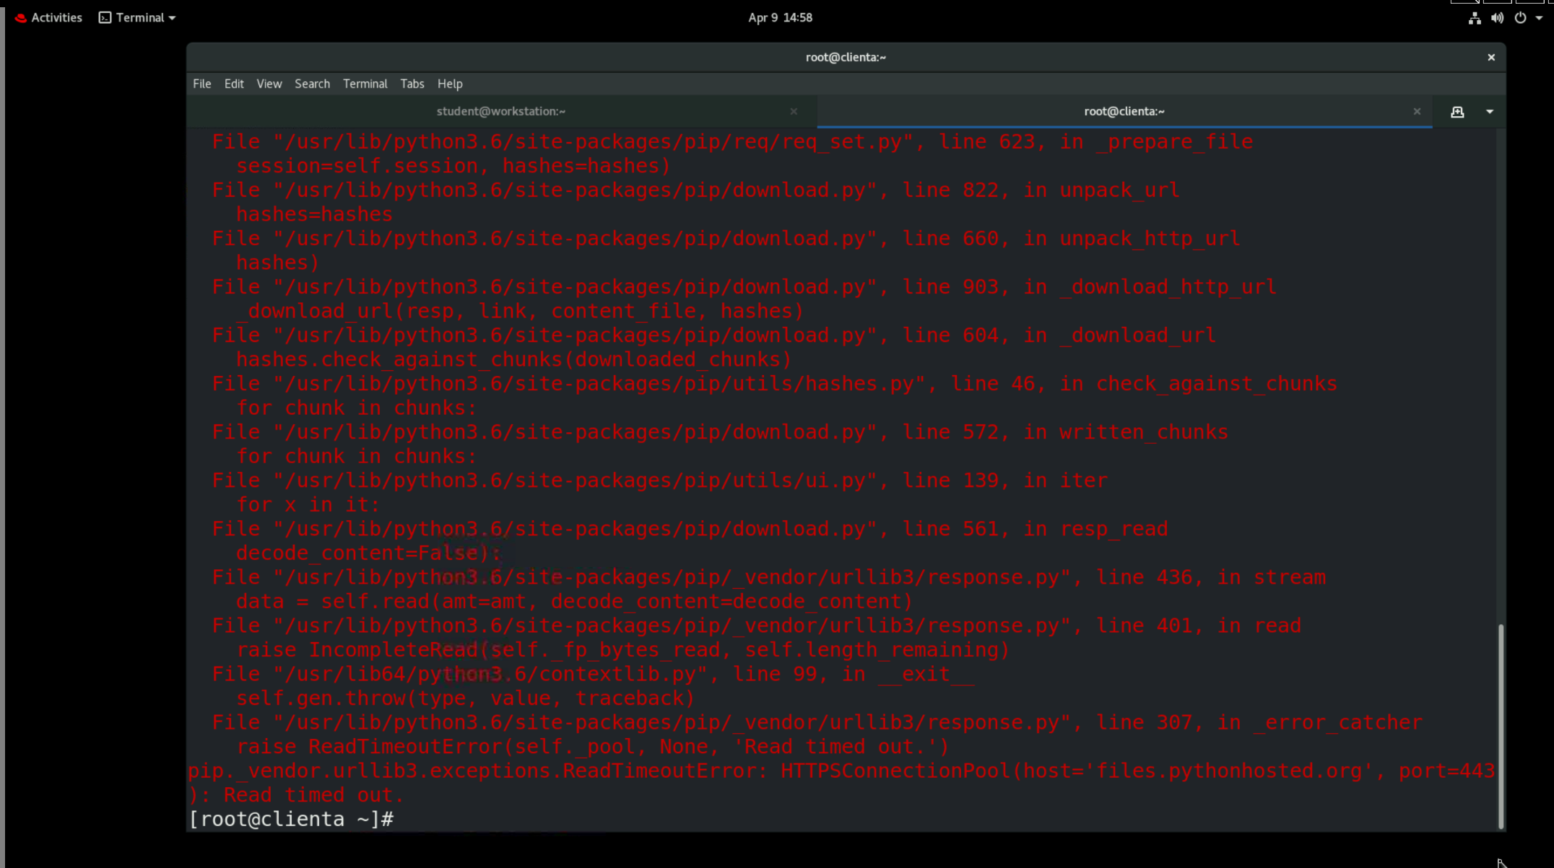
Task: Switch to student@workstation tab
Action: pyautogui.click(x=500, y=111)
